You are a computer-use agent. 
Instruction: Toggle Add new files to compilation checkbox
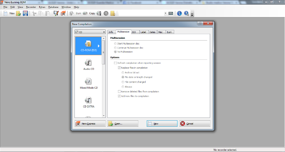[119, 96]
